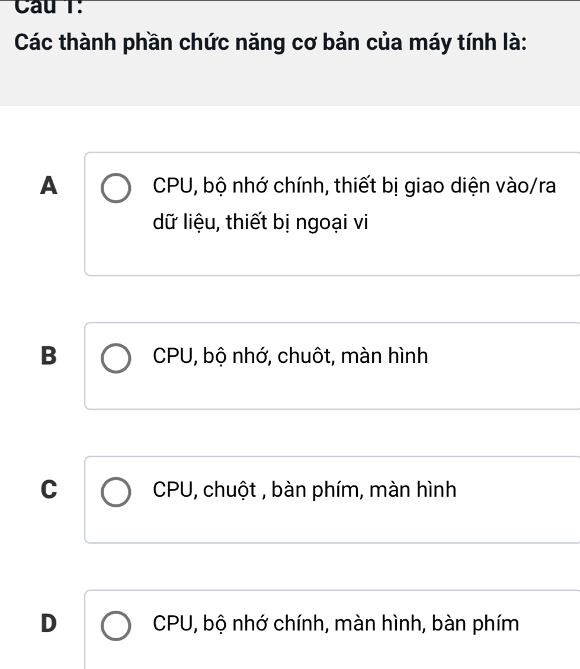Select answer text 'CPU, chuột , bàn phím, màn hình'
580x669 pixels.
[305, 490]
